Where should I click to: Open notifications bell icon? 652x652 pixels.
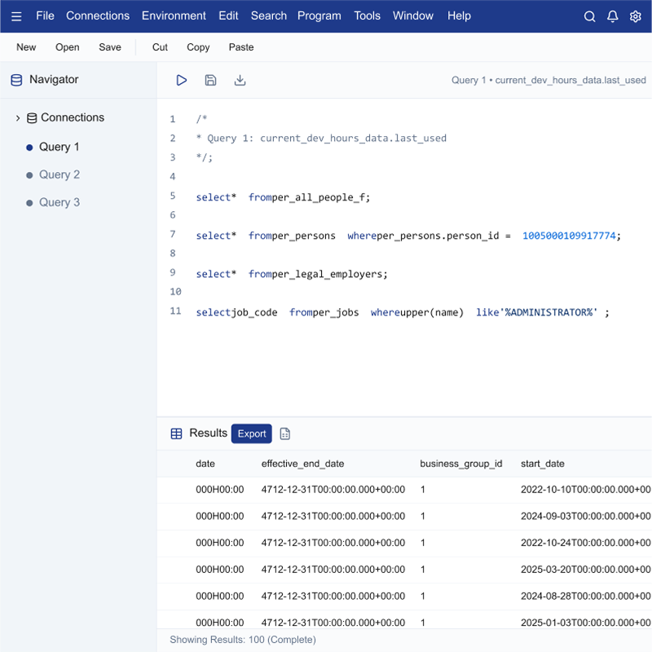tap(613, 16)
